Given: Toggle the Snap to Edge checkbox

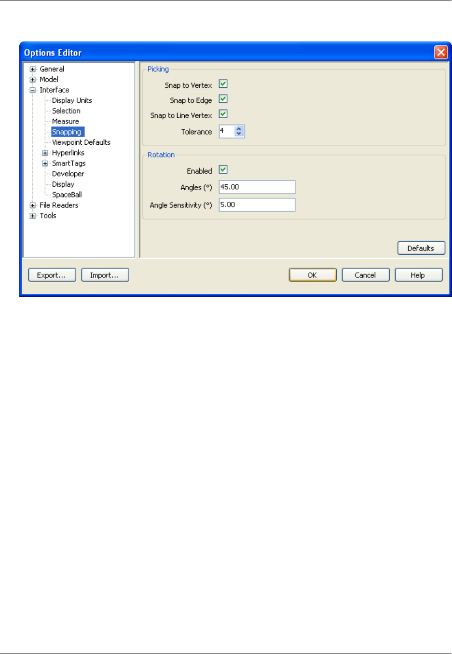Looking at the screenshot, I should click(223, 99).
